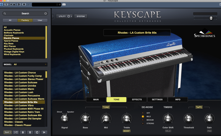Open the UTILITY gear menu

click(64, 16)
